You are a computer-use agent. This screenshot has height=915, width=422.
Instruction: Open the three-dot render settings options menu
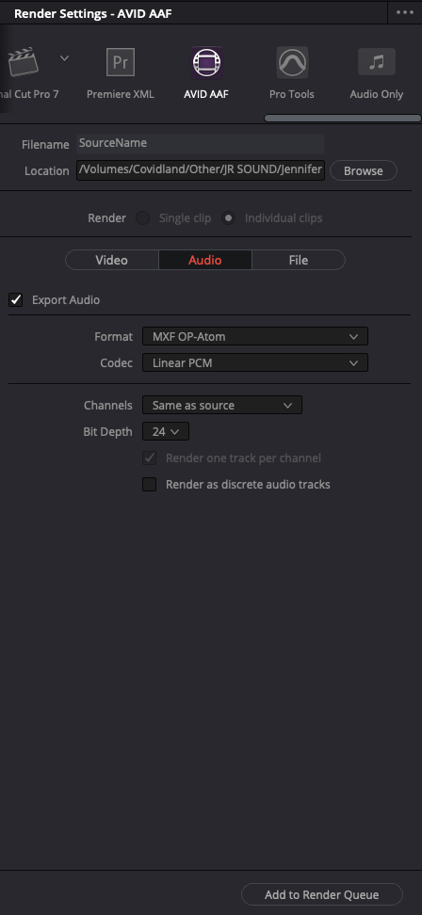tap(404, 12)
